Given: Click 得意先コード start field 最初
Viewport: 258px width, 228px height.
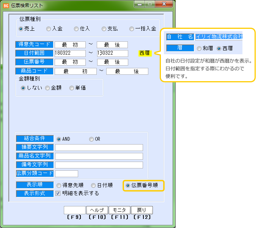Looking at the screenshot, I should (x=70, y=45).
